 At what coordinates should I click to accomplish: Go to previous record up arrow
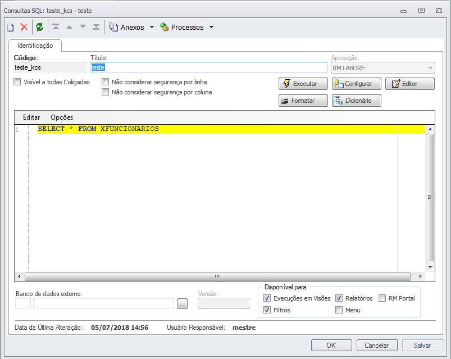pos(69,27)
